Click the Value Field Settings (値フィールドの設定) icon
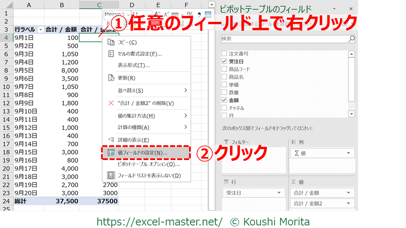The image size is (406, 228). click(111, 152)
